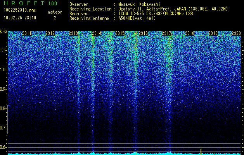
Task: Click the 2312 time marker
Action: [x=50, y=33]
